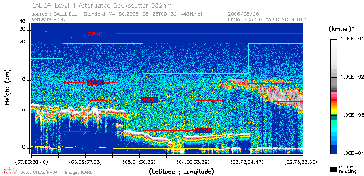Click the 225K label near 10 km height

pos(95,83)
